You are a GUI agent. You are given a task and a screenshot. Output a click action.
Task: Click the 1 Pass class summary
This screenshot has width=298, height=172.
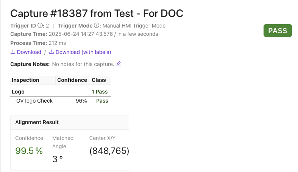point(100,92)
